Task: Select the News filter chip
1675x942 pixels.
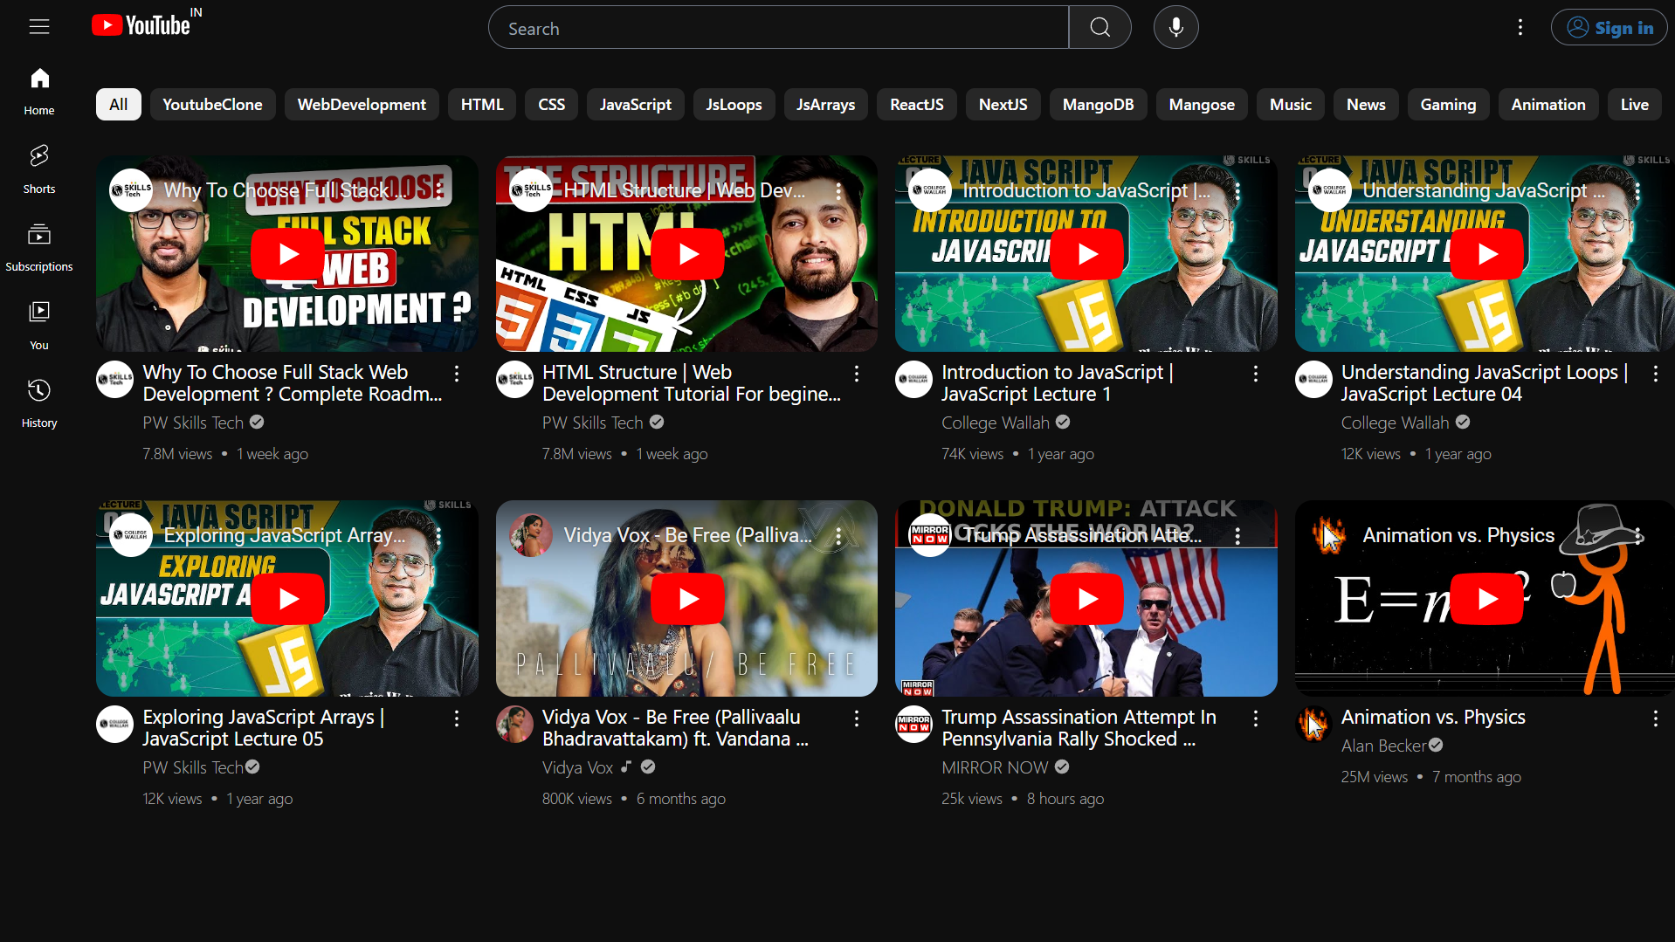Action: pos(1366,105)
